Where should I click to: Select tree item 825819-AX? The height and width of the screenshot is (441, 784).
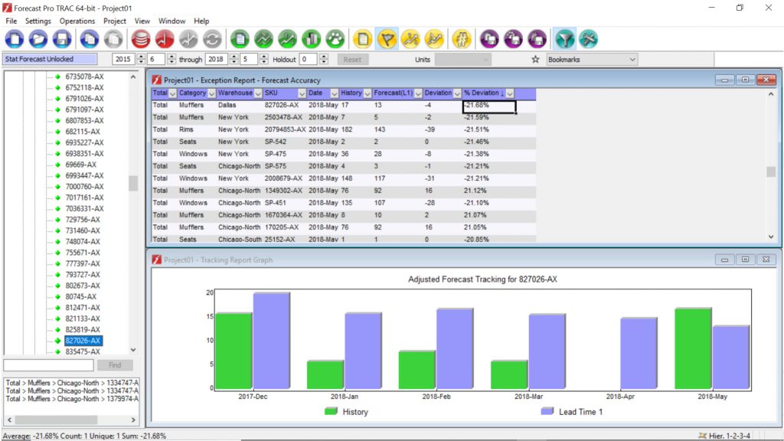(x=83, y=329)
